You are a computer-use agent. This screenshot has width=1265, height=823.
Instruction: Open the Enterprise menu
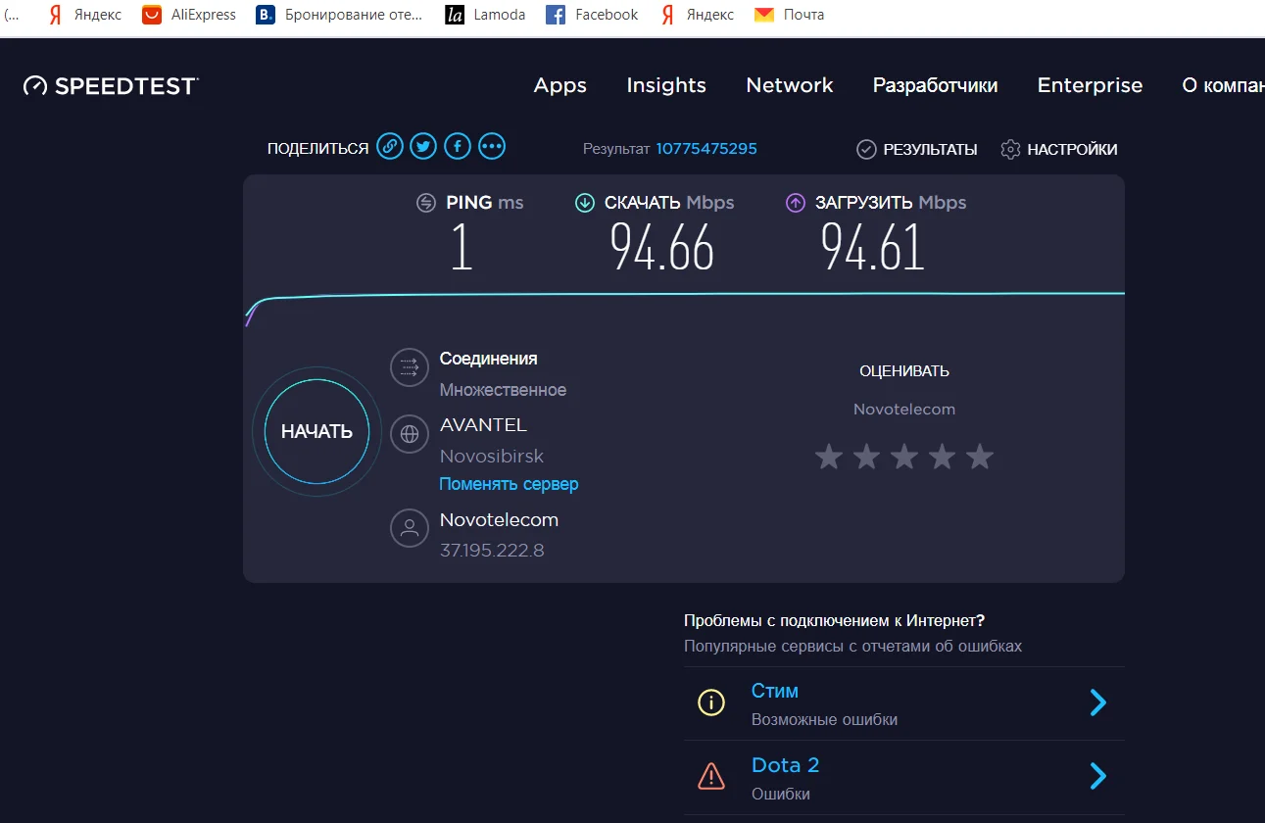click(x=1091, y=86)
